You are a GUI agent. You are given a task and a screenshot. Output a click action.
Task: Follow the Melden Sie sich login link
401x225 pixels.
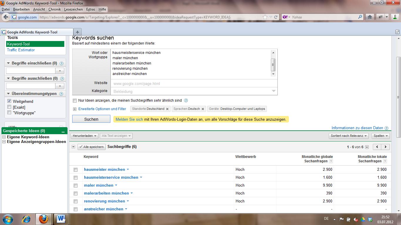[x=129, y=120]
